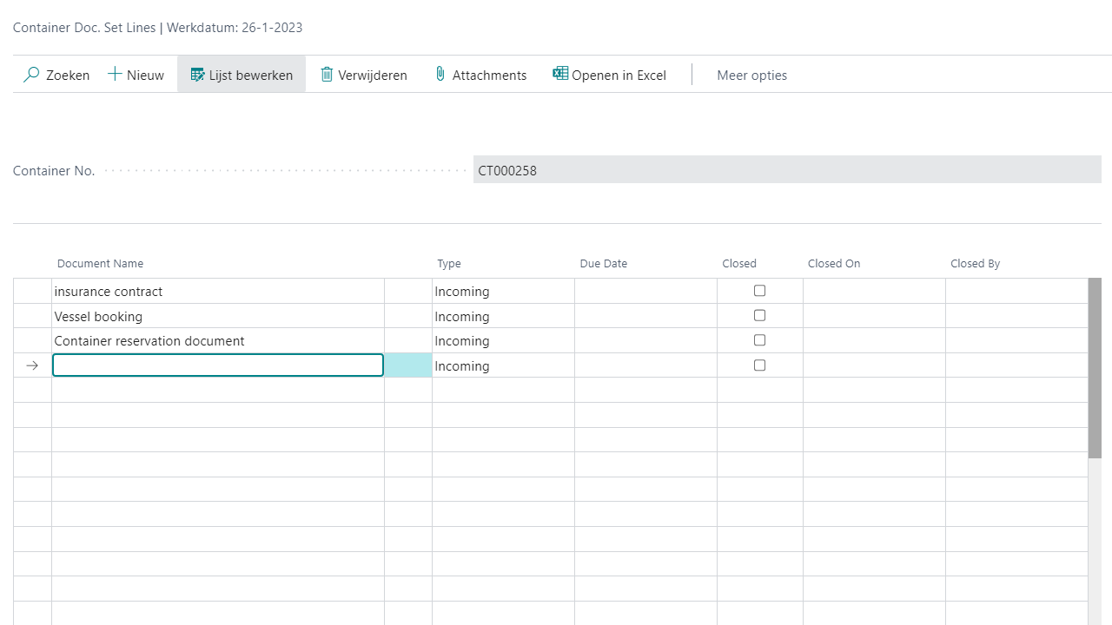Click the vertical scrollbar of the lines grid

tap(1094, 365)
